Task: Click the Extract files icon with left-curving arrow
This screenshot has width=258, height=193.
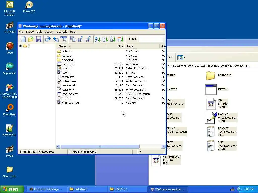Action: [x=56, y=39]
